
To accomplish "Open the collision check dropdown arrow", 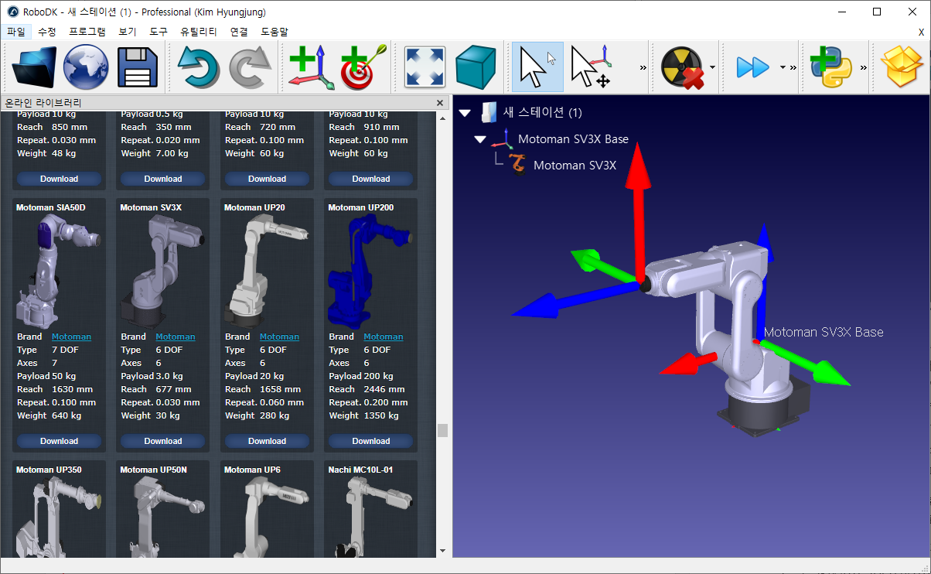I will pyautogui.click(x=712, y=67).
